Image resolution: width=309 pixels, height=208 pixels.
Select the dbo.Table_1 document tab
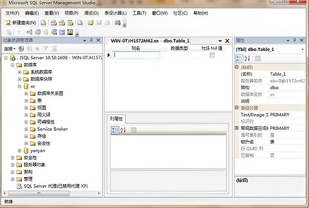[150, 41]
